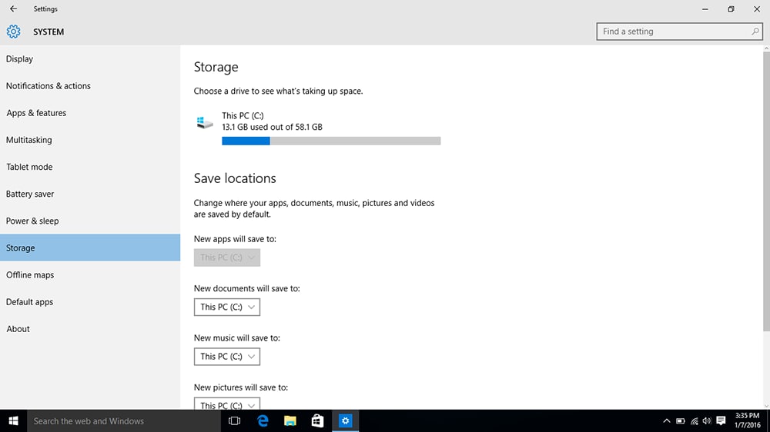Open New pictures save location dropdown

click(227, 404)
